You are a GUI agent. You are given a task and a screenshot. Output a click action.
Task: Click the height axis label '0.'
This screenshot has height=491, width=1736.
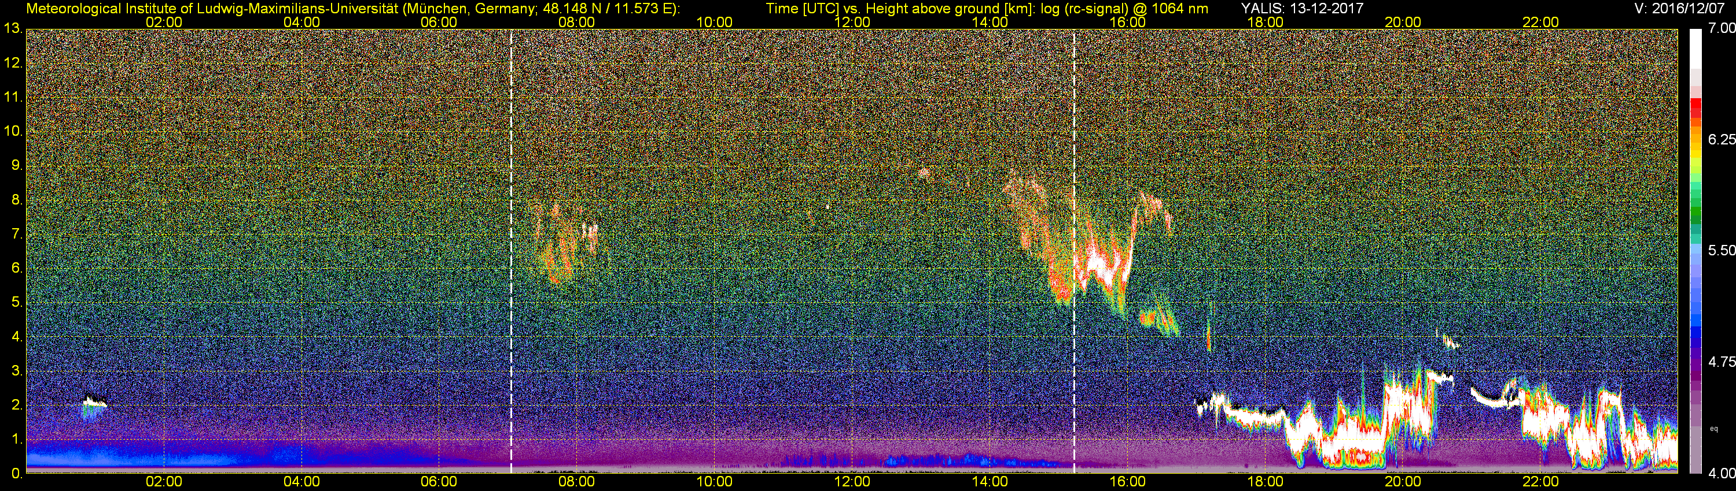coord(17,474)
